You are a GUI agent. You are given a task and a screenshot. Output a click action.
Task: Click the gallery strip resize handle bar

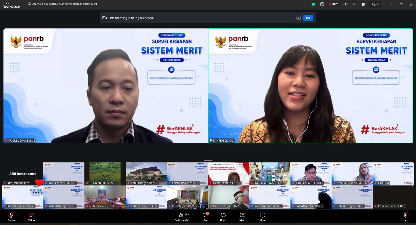coord(208,160)
